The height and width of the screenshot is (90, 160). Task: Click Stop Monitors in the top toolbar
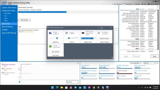click(x=117, y=4)
